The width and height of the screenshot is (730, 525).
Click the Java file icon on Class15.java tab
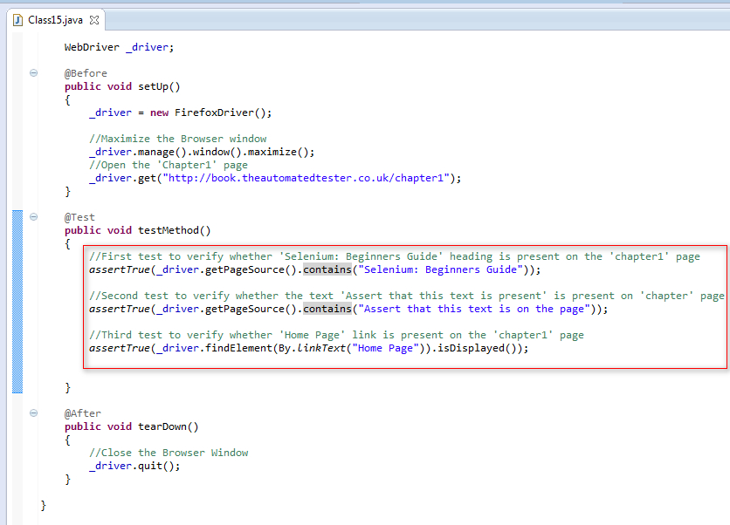tap(17, 20)
